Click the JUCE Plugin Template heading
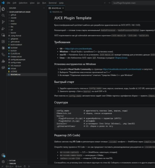 pyautogui.click(x=73, y=18)
